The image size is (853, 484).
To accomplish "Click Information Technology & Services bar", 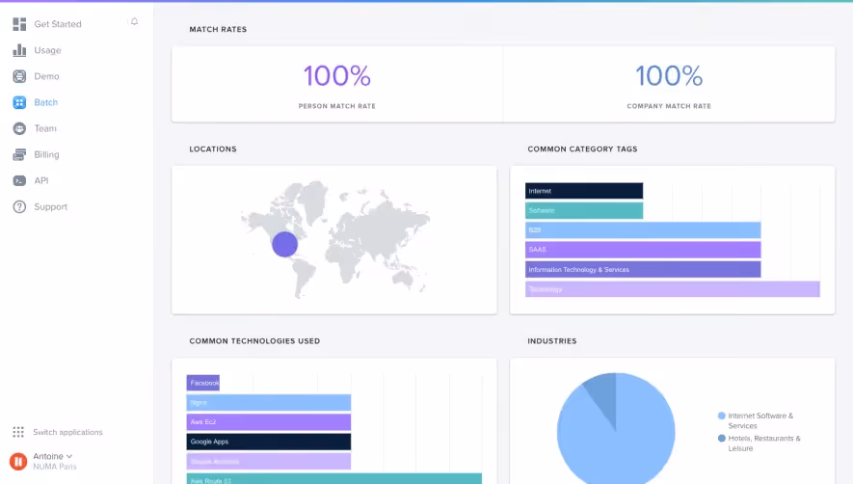I will click(643, 269).
